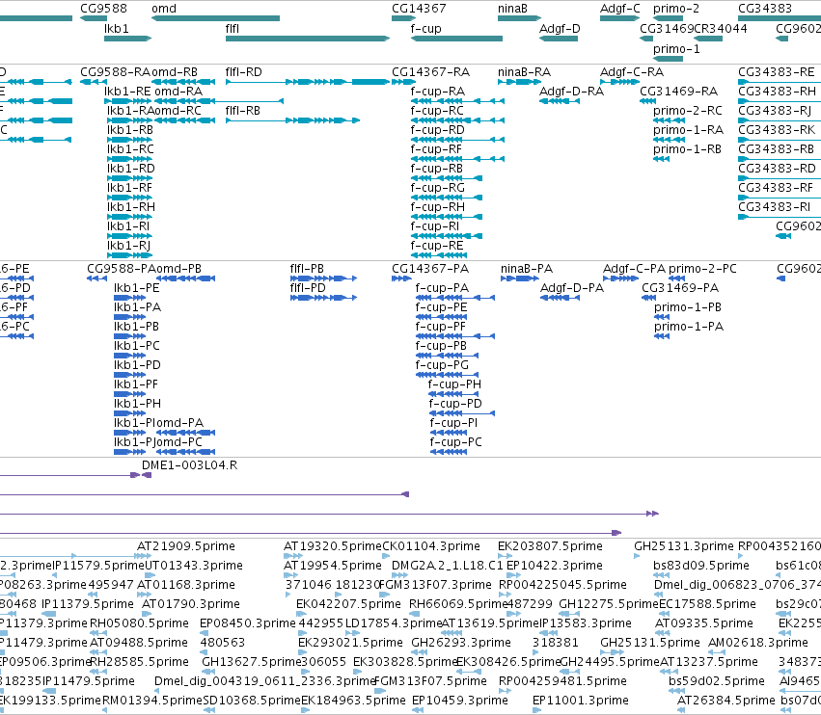Click the CG14367 gene label

point(419,9)
